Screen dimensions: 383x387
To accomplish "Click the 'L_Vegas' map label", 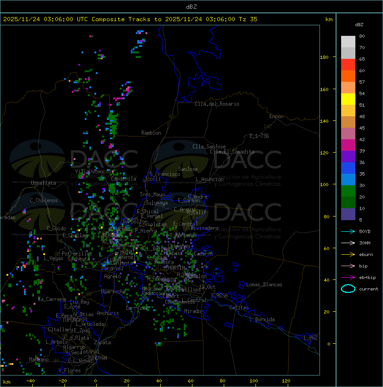I will 53,258.
